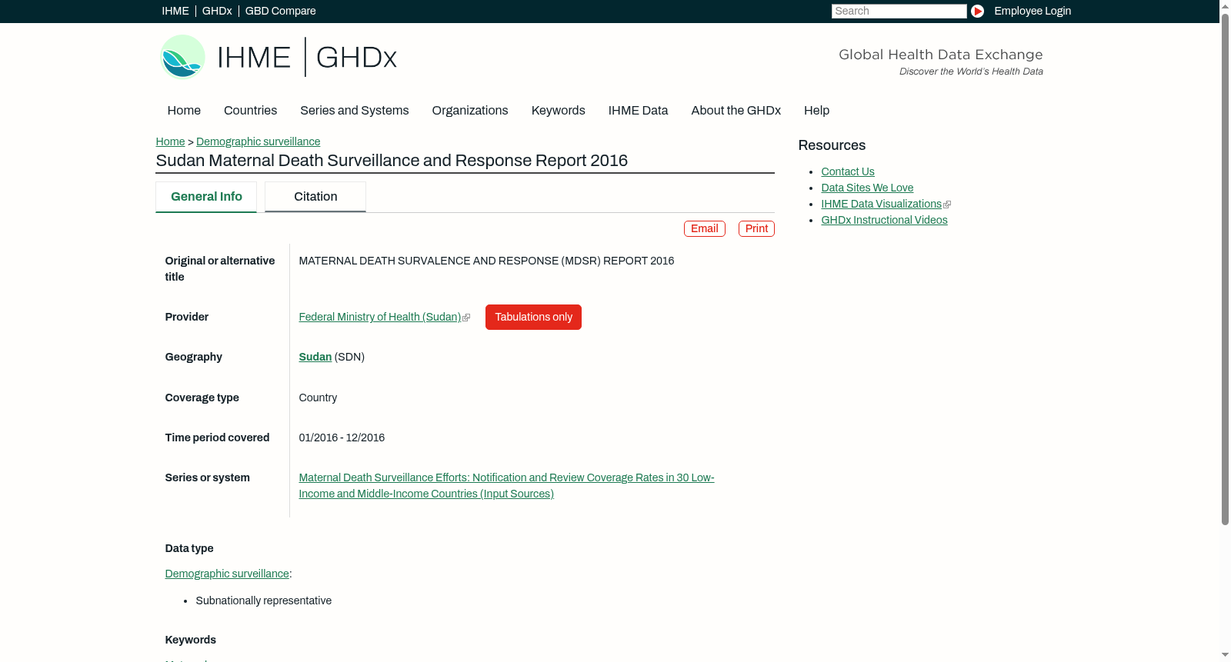
Task: Select the General Info tab
Action: click(206, 197)
